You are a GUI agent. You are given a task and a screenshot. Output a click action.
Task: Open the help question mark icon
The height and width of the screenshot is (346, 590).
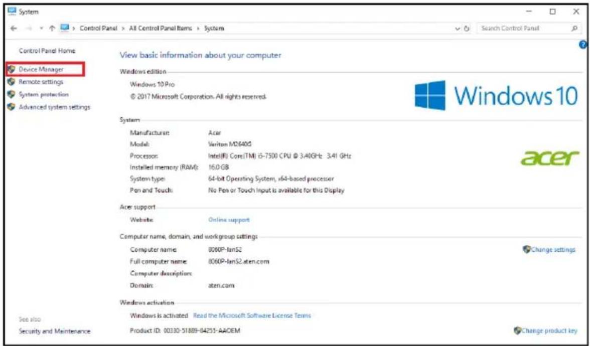(583, 45)
